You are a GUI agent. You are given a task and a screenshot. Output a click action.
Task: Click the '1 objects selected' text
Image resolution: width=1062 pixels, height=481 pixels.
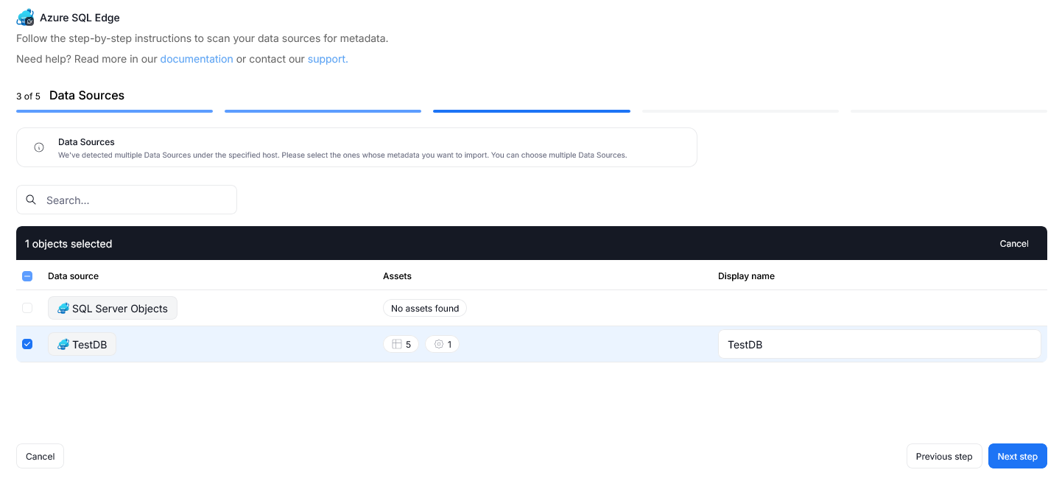pos(68,244)
